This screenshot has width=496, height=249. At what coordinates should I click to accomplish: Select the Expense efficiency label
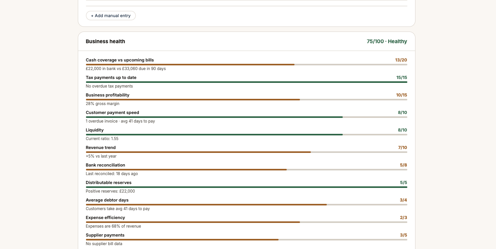(x=105, y=217)
